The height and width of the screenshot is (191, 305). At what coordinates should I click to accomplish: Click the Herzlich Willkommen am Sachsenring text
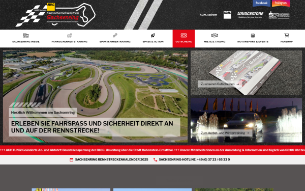[x=43, y=113]
